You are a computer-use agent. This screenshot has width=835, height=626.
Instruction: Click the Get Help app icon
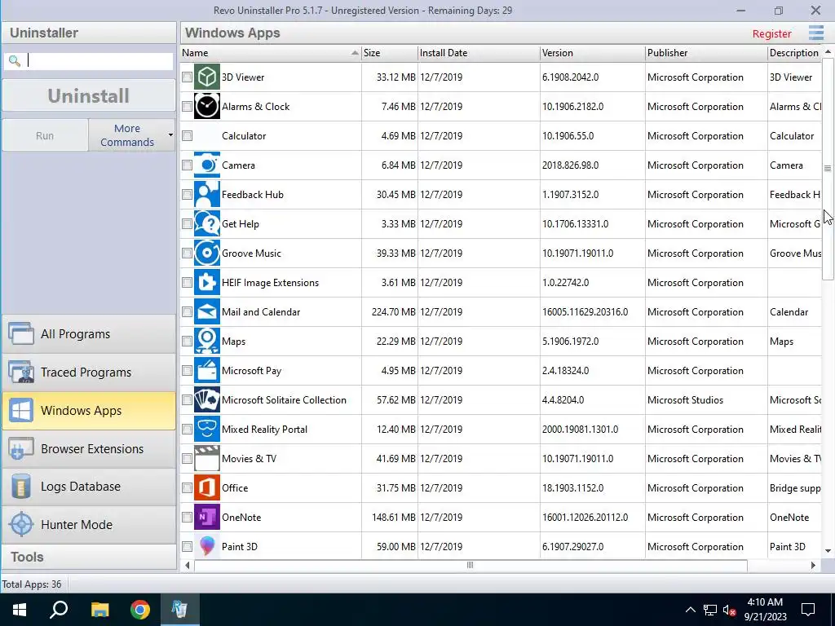[x=206, y=223]
